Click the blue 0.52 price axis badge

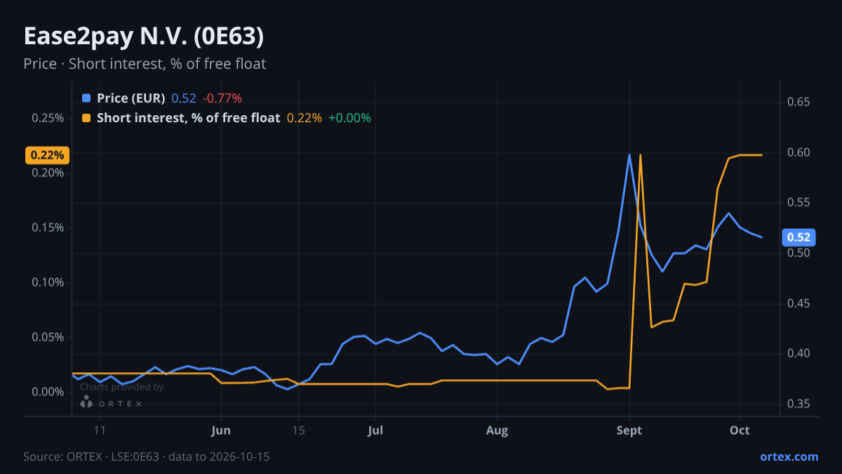click(x=798, y=237)
